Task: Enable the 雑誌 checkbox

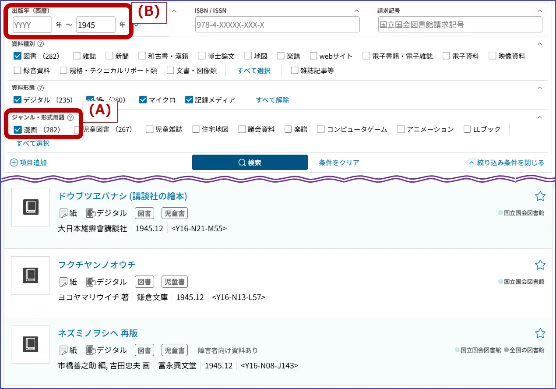Action: pos(77,56)
